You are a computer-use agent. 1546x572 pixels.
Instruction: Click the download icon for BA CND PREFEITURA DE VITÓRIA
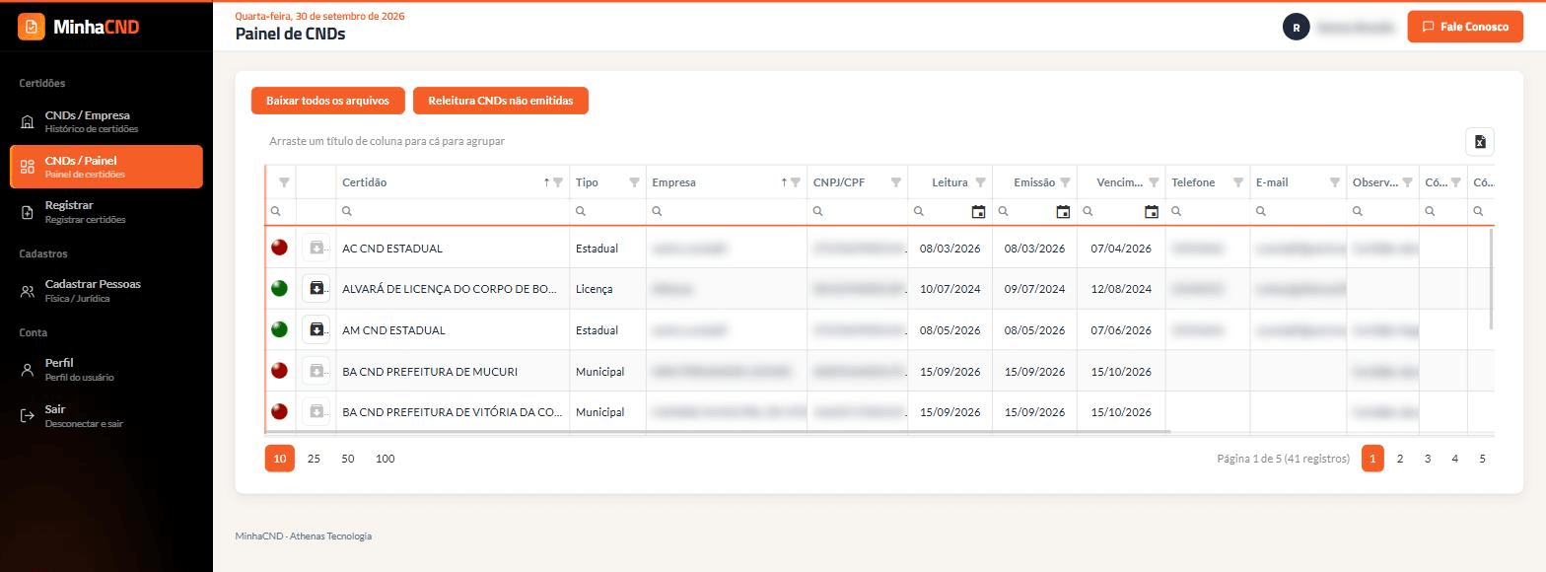click(316, 411)
